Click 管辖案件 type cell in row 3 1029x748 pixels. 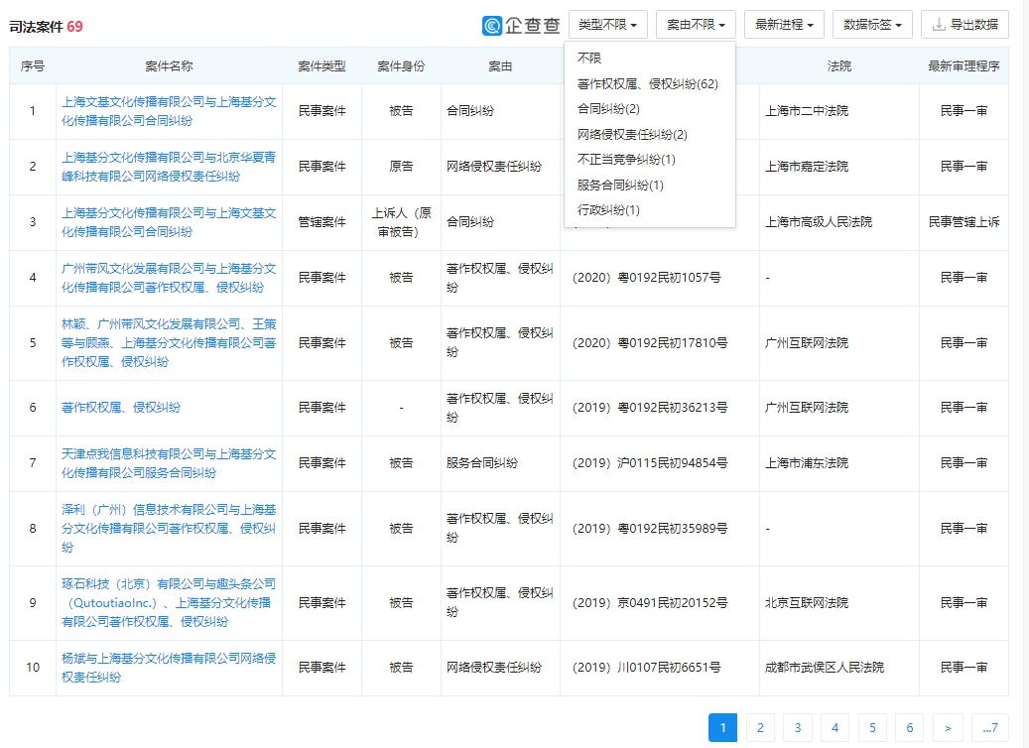[x=322, y=222]
